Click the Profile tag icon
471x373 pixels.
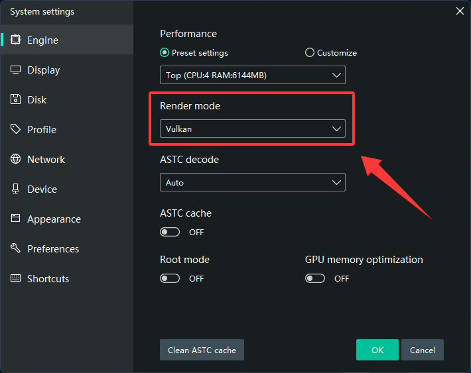click(15, 129)
